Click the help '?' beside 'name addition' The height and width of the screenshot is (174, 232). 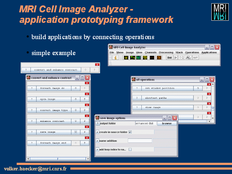click(98, 141)
